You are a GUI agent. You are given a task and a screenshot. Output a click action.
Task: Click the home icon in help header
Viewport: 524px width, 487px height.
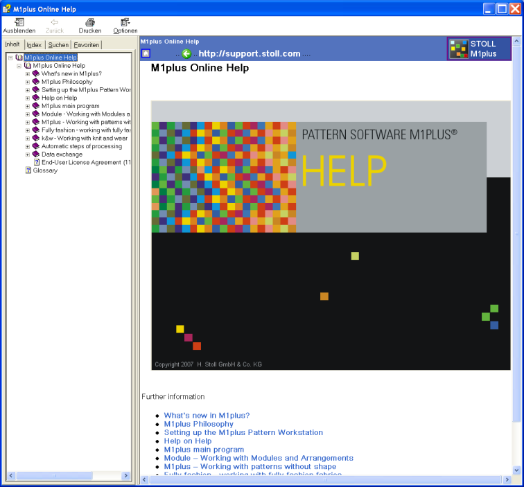click(146, 53)
